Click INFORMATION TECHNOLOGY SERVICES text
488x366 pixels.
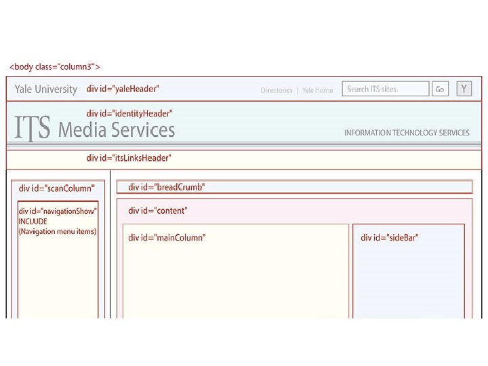(x=407, y=133)
